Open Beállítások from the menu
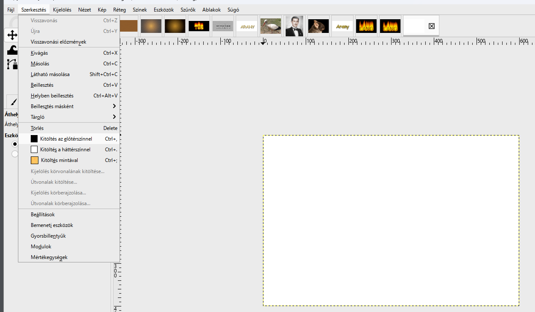Image resolution: width=535 pixels, height=312 pixels. point(69,215)
